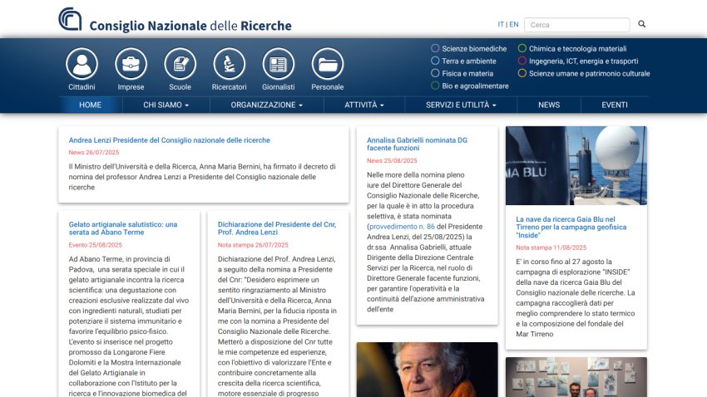Open the Scuole notepad icon
Viewport: 707px width, 397px height.
tap(180, 64)
